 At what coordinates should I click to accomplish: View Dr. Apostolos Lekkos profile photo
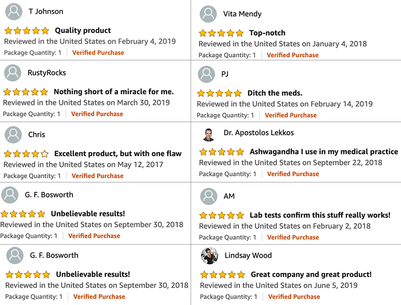(209, 134)
